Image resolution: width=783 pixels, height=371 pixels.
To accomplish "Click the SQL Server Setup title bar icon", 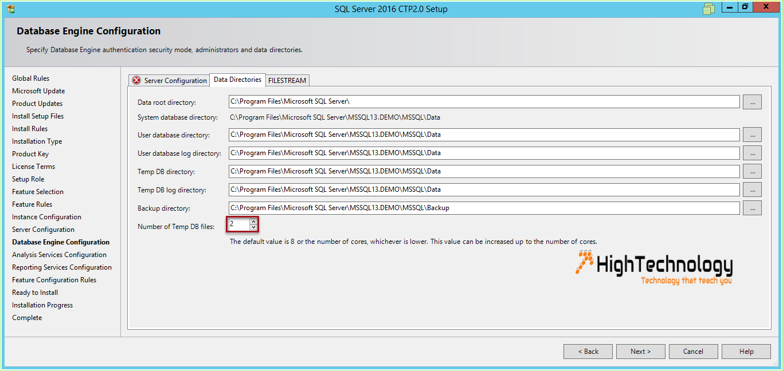I will (x=10, y=9).
